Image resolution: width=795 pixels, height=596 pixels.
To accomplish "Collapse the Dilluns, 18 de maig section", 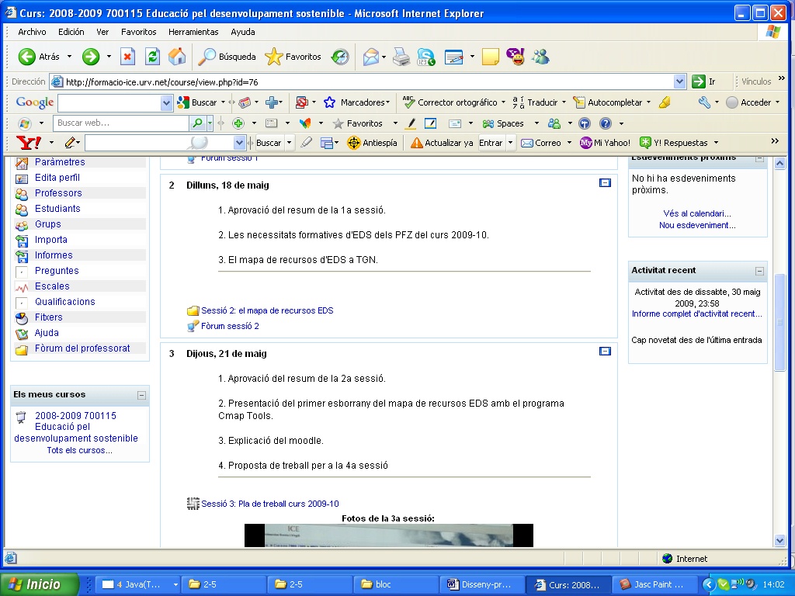I will [x=605, y=183].
